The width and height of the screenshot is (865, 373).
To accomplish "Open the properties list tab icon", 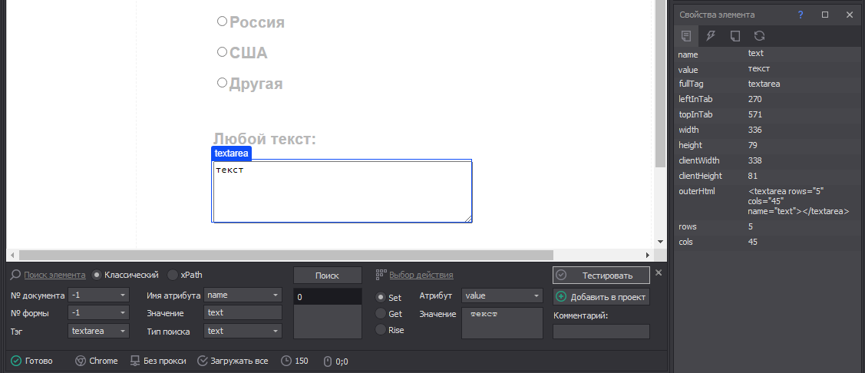I will click(685, 36).
